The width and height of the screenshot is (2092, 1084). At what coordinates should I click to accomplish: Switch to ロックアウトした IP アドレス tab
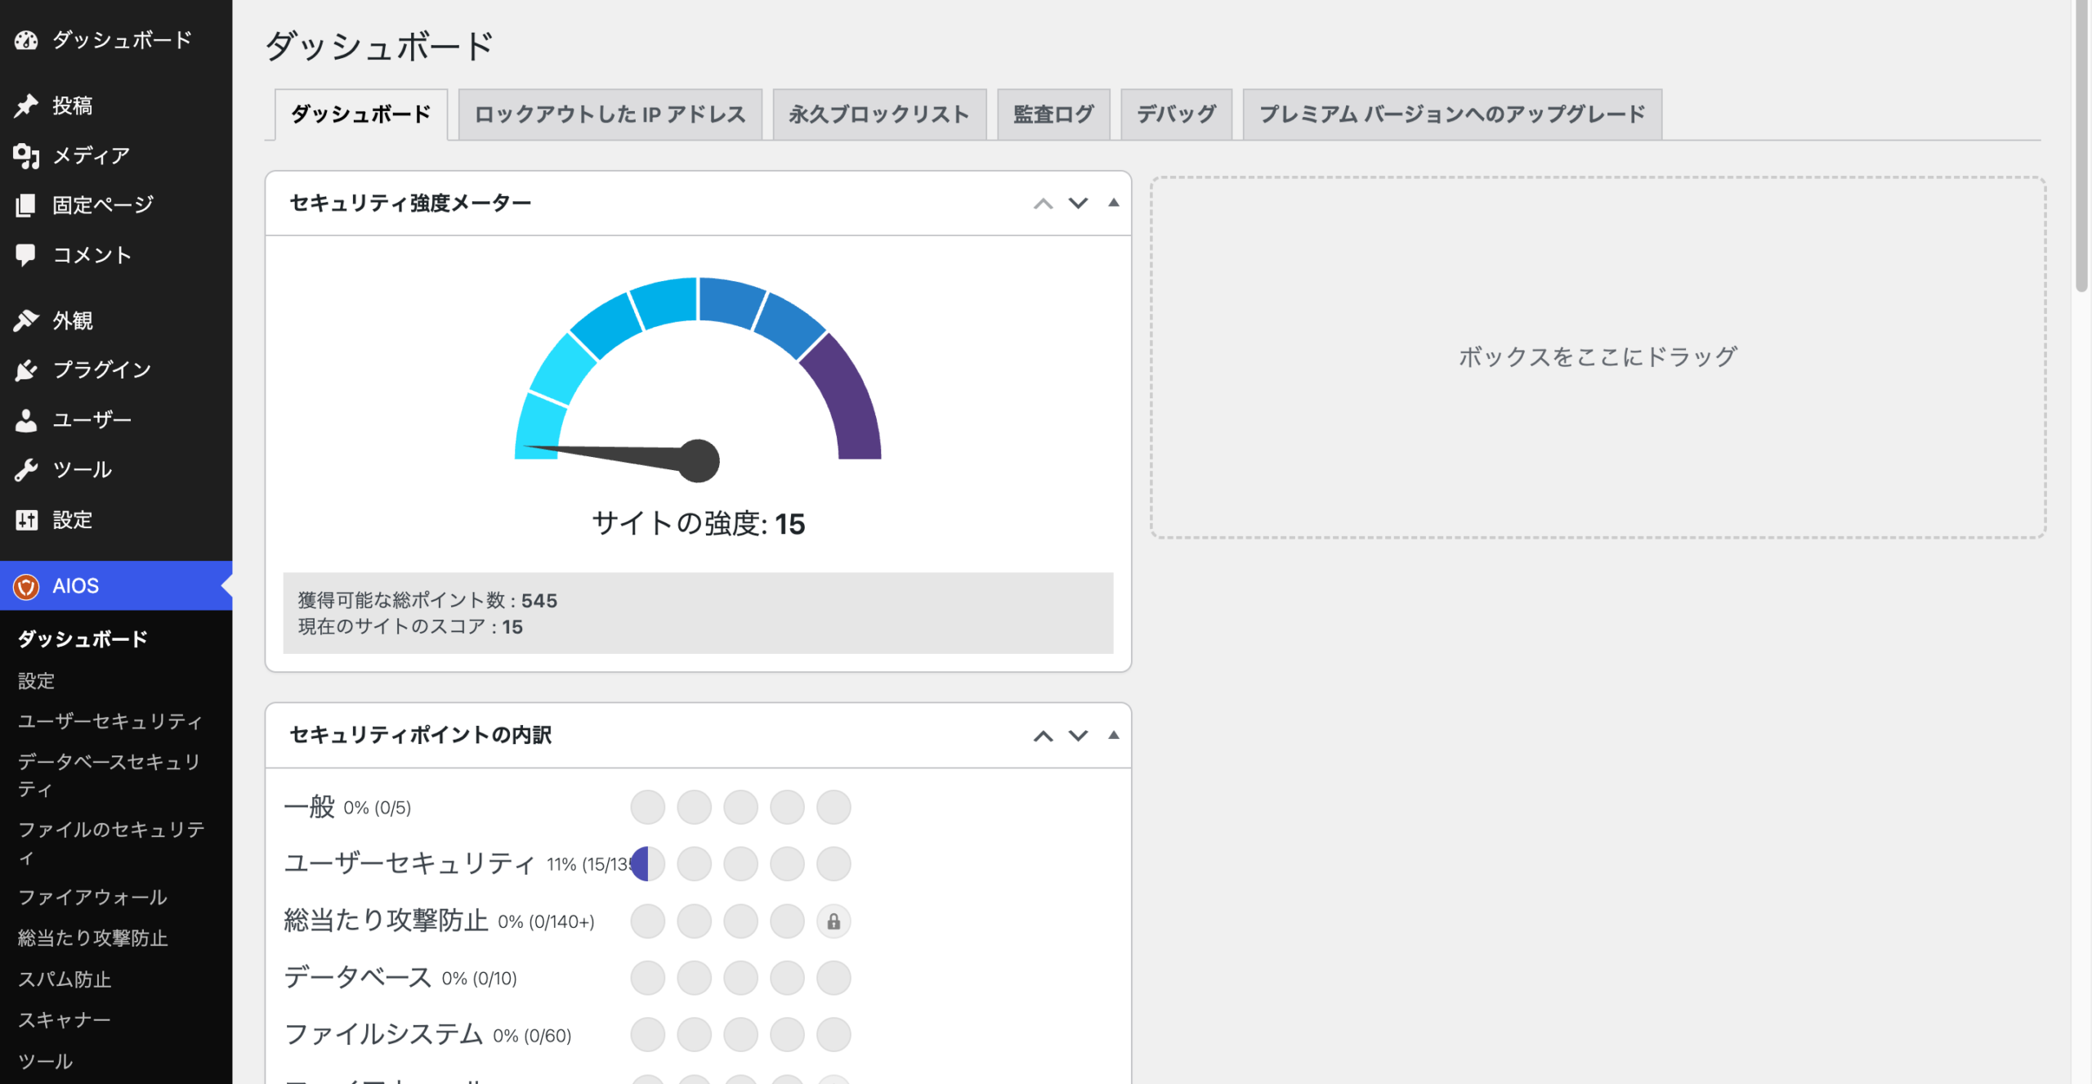610,114
